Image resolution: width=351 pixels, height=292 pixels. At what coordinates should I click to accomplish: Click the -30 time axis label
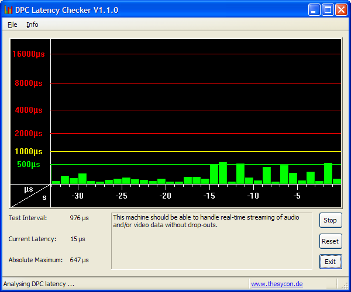tap(77, 196)
